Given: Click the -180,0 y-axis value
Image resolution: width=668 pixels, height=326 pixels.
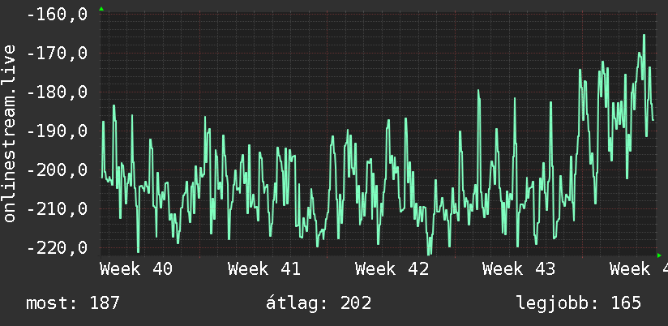Looking at the screenshot, I should [57, 92].
